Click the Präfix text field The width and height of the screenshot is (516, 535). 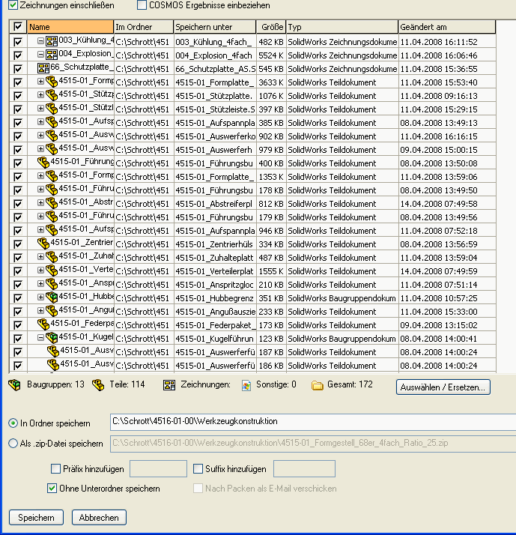(158, 468)
